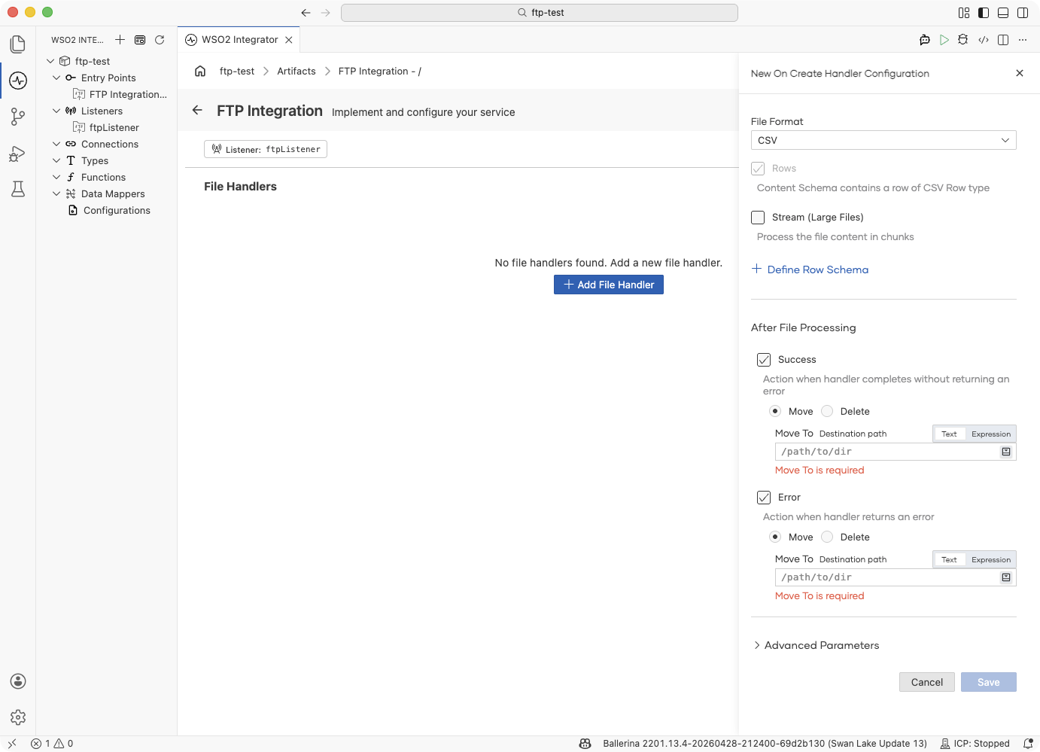Click the Save button
This screenshot has height=752, width=1040.
click(x=989, y=682)
